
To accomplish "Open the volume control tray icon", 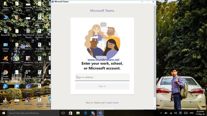I will coord(176,113).
